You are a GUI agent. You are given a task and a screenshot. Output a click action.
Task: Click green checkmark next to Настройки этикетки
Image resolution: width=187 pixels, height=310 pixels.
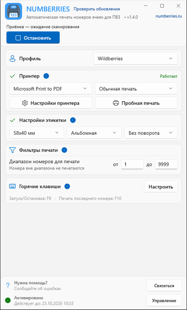tap(12, 120)
